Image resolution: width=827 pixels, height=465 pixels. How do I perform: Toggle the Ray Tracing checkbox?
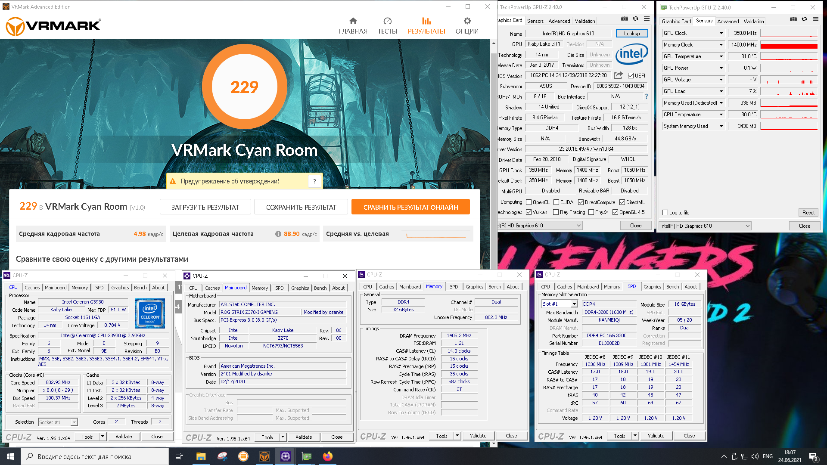coord(556,212)
